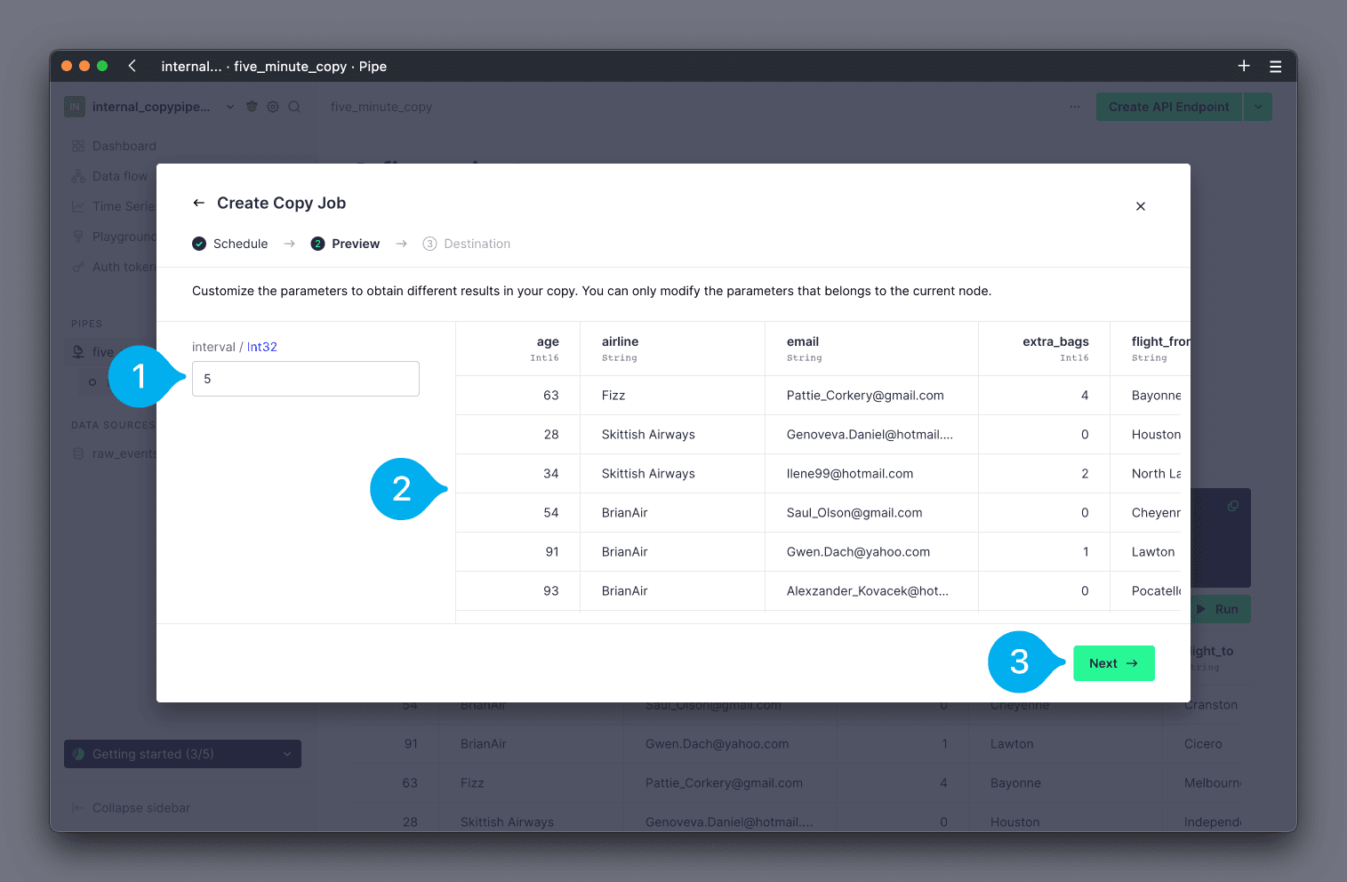Select the Preview step
The height and width of the screenshot is (882, 1347).
[345, 244]
